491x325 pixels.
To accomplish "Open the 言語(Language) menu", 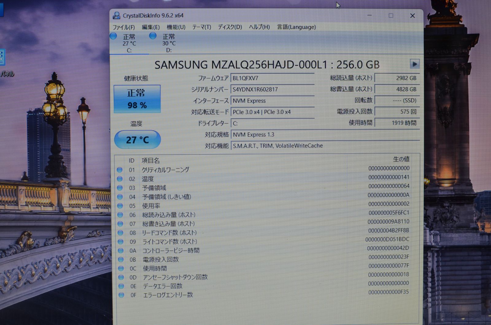I will click(x=296, y=27).
